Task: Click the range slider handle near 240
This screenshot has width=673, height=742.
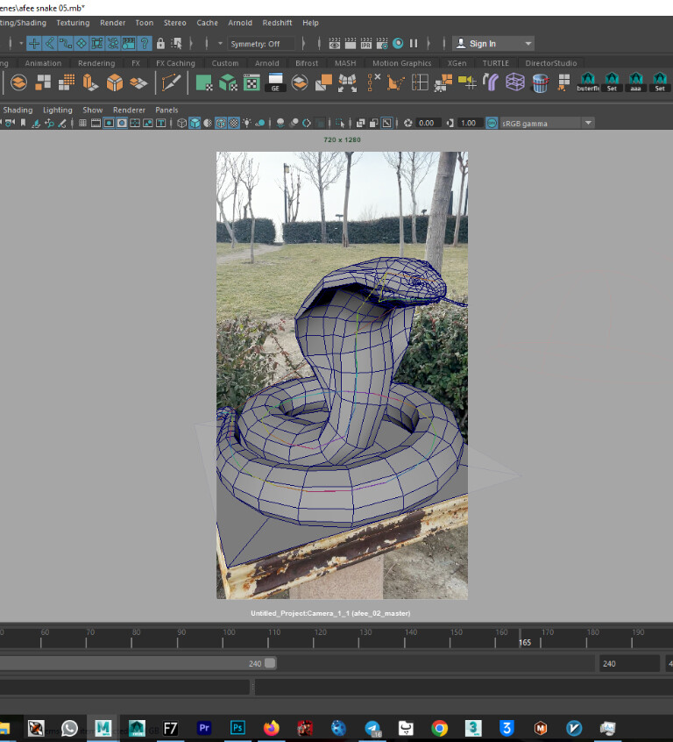Action: pyautogui.click(x=270, y=663)
